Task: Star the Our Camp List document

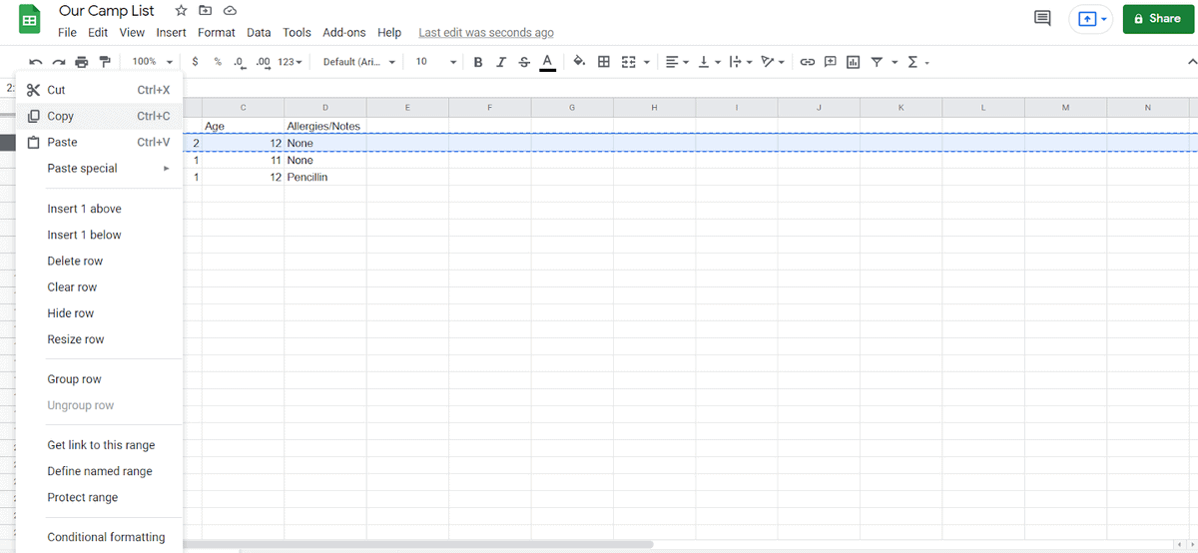Action: point(181,10)
